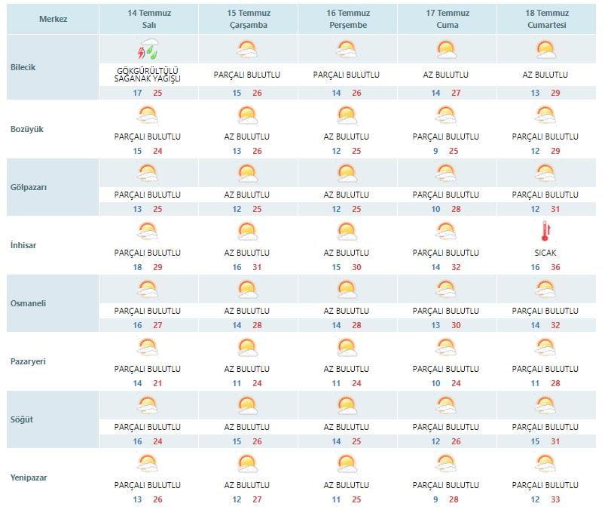Click Söğüt weather icon for 14 Temmuz
The height and width of the screenshot is (522, 605).
(148, 406)
